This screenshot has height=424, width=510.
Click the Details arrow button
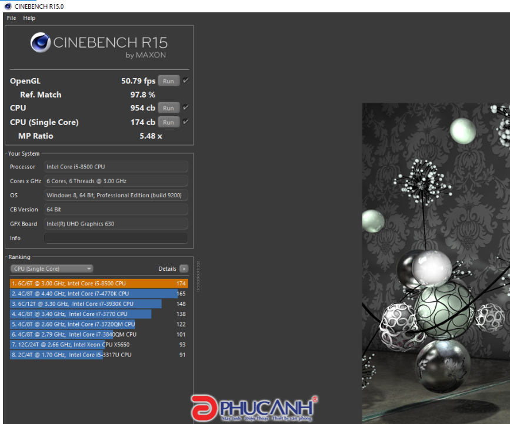[184, 268]
